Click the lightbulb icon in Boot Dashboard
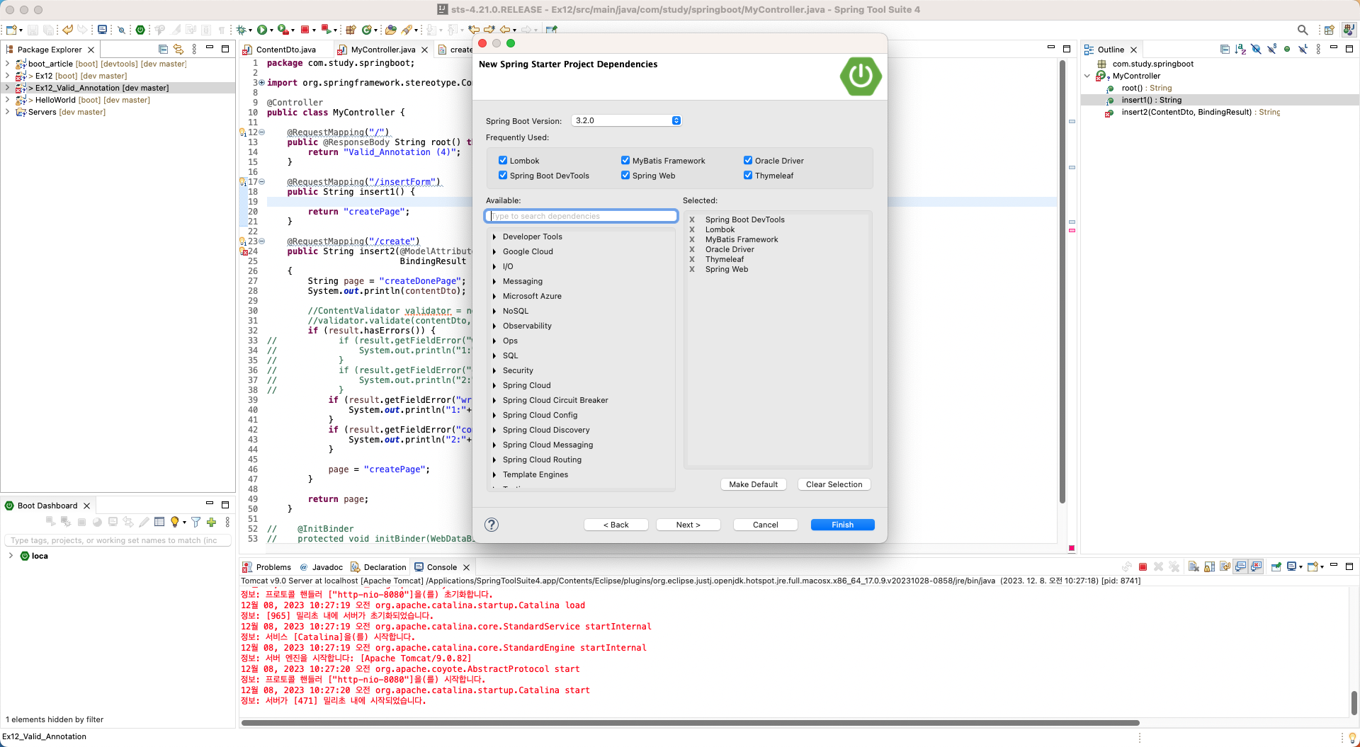Screen dimensions: 1360x747 pyautogui.click(x=175, y=522)
